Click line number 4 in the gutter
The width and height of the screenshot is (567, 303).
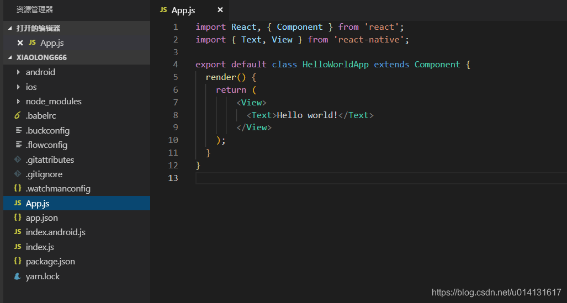[x=176, y=65]
